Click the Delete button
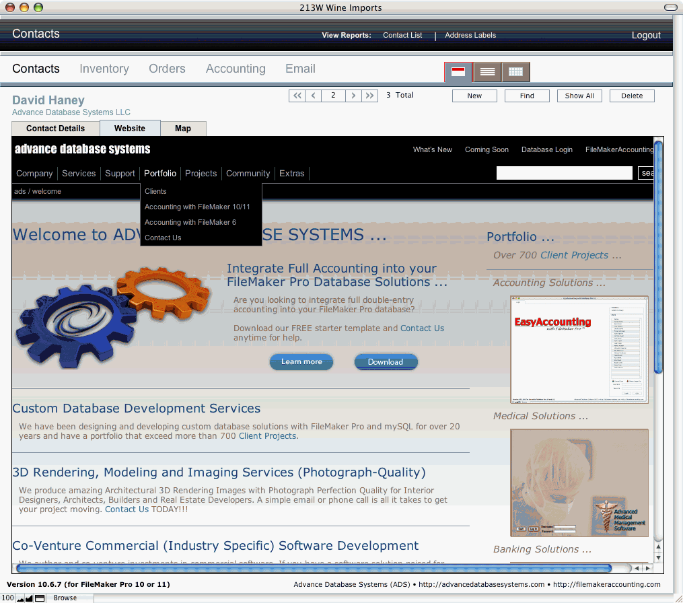Viewport: 683px width, 603px height. (x=632, y=96)
